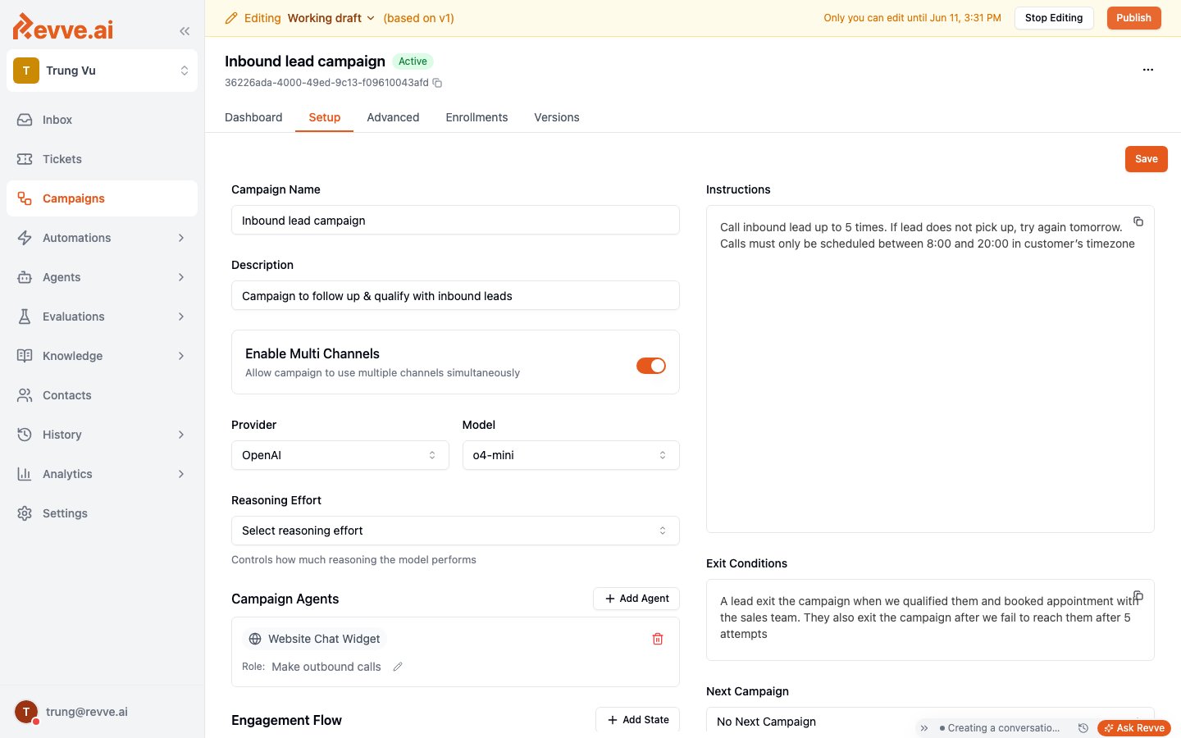Expand the Evaluations submenu chevron
This screenshot has height=738, width=1181.
coord(181,317)
